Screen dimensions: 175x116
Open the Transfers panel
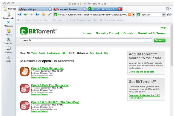pyautogui.click(x=8, y=41)
